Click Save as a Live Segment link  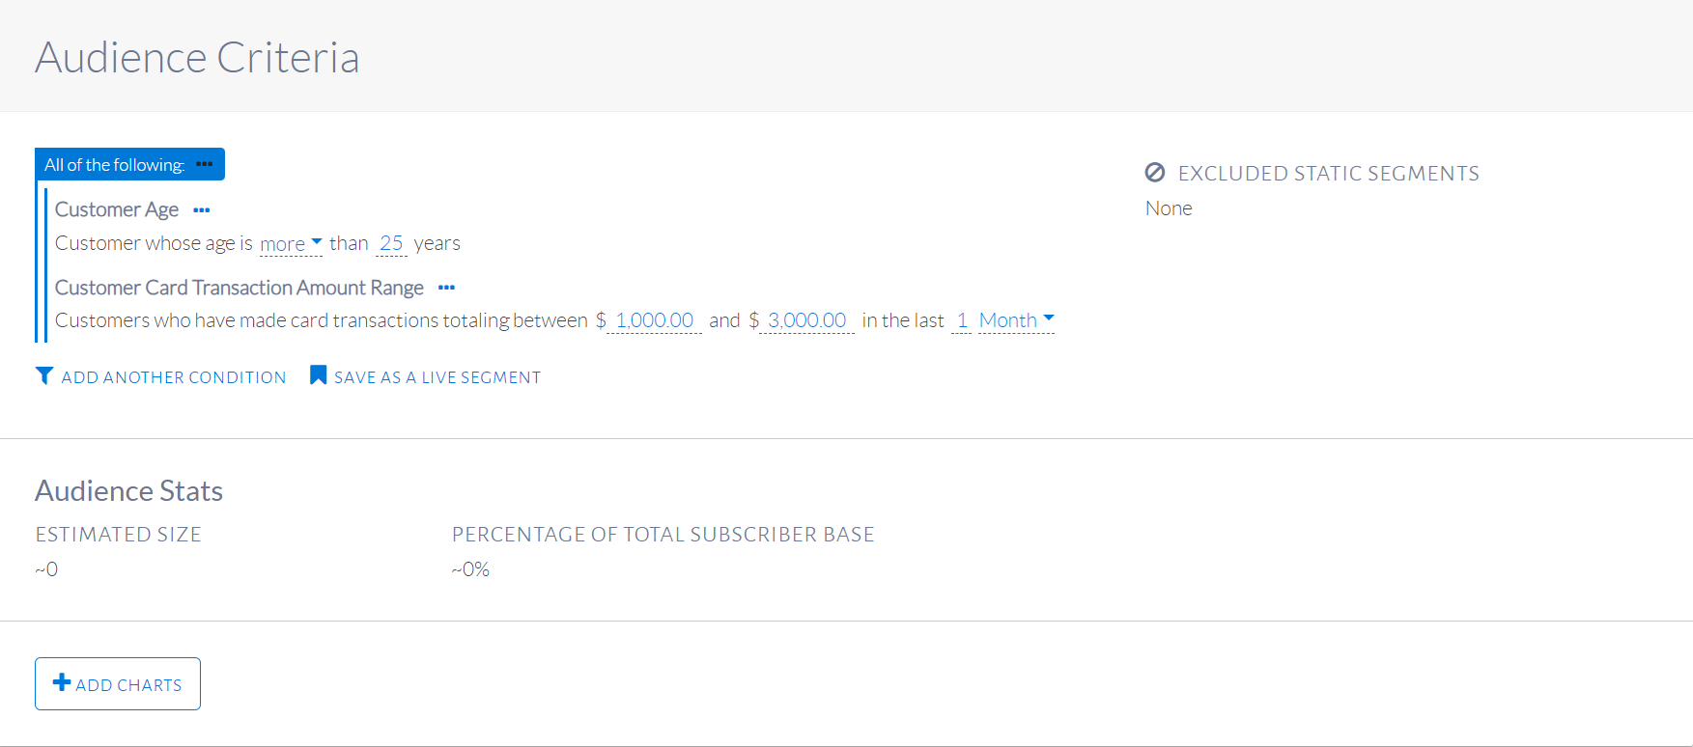(x=437, y=377)
